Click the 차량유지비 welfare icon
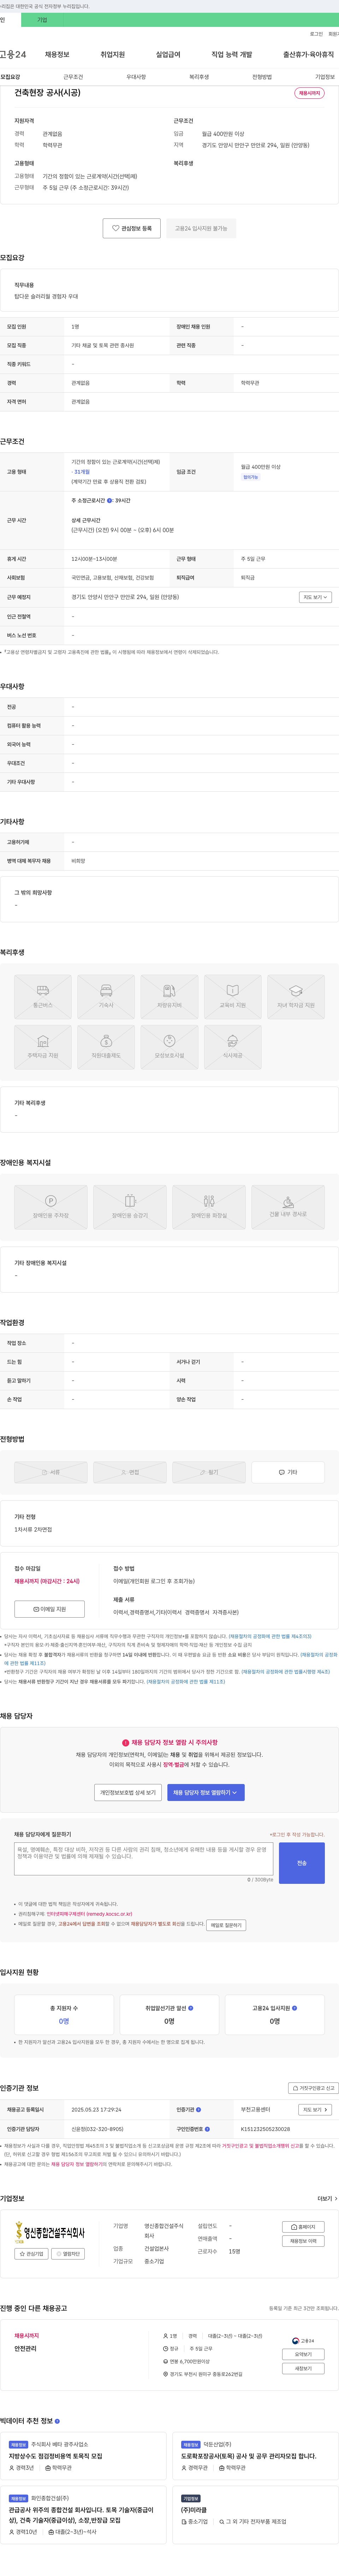The image size is (339, 2576). (x=169, y=997)
